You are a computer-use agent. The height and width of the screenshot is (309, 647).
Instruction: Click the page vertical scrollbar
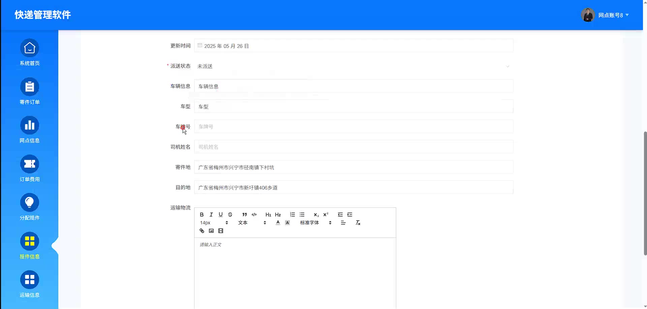click(x=645, y=193)
